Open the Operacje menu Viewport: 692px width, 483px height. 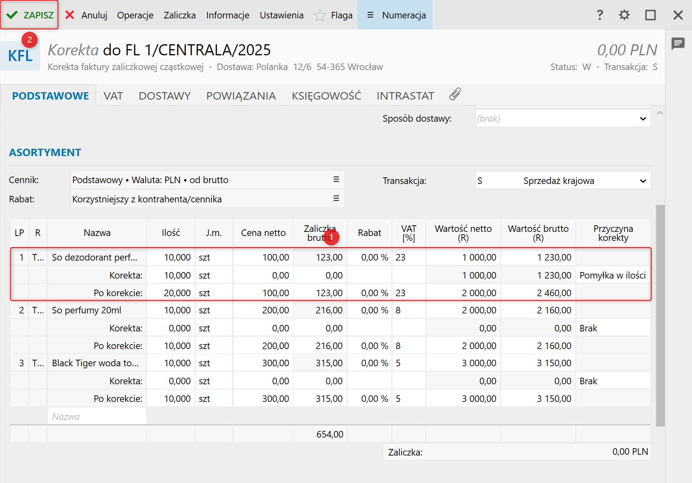tap(135, 15)
